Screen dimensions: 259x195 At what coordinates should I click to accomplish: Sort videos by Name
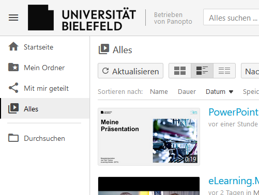click(159, 92)
